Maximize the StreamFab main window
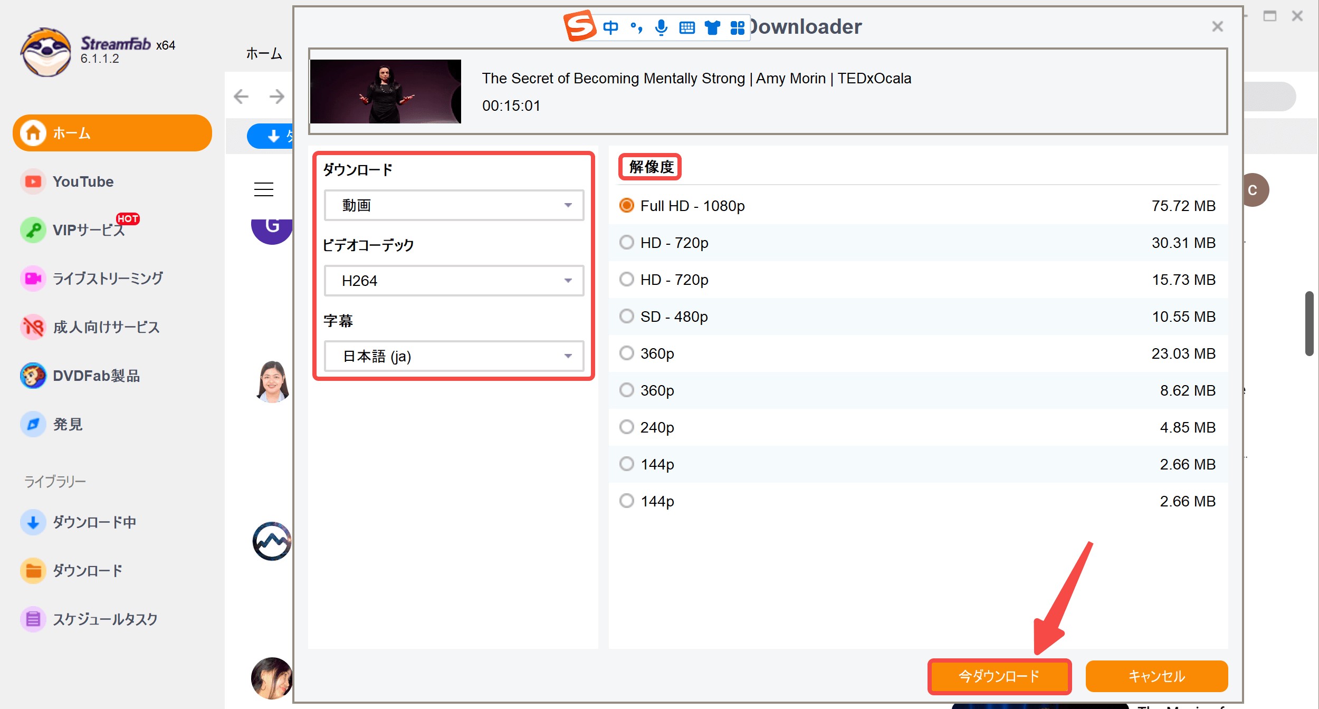Viewport: 1319px width, 709px height. pyautogui.click(x=1270, y=16)
